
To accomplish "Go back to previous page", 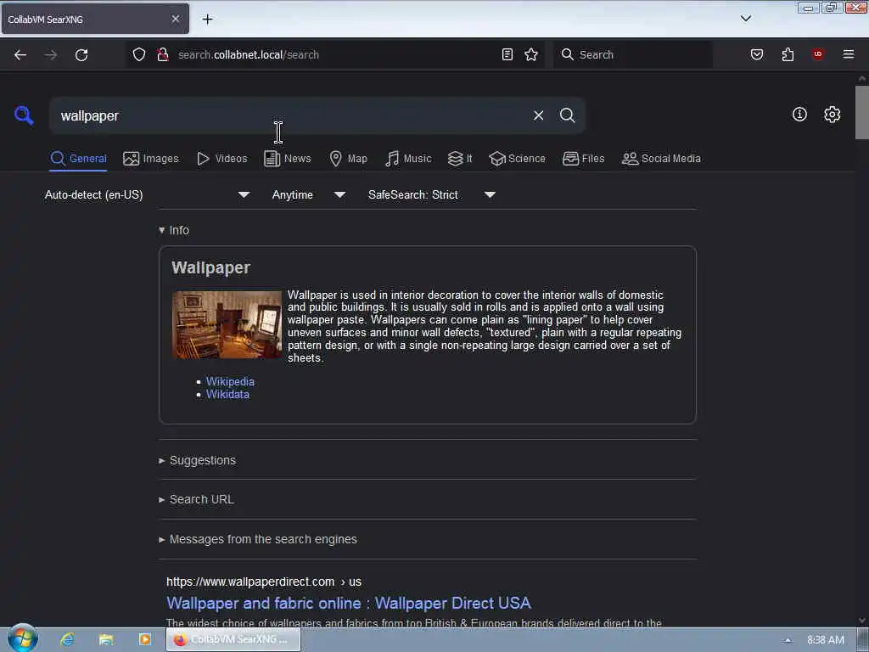I will point(20,55).
